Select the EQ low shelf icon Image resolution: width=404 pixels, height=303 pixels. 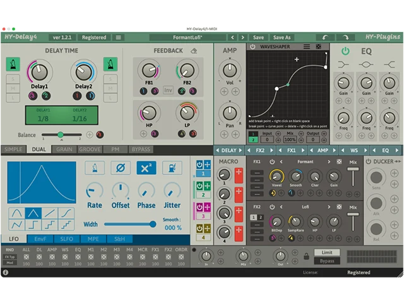[343, 64]
